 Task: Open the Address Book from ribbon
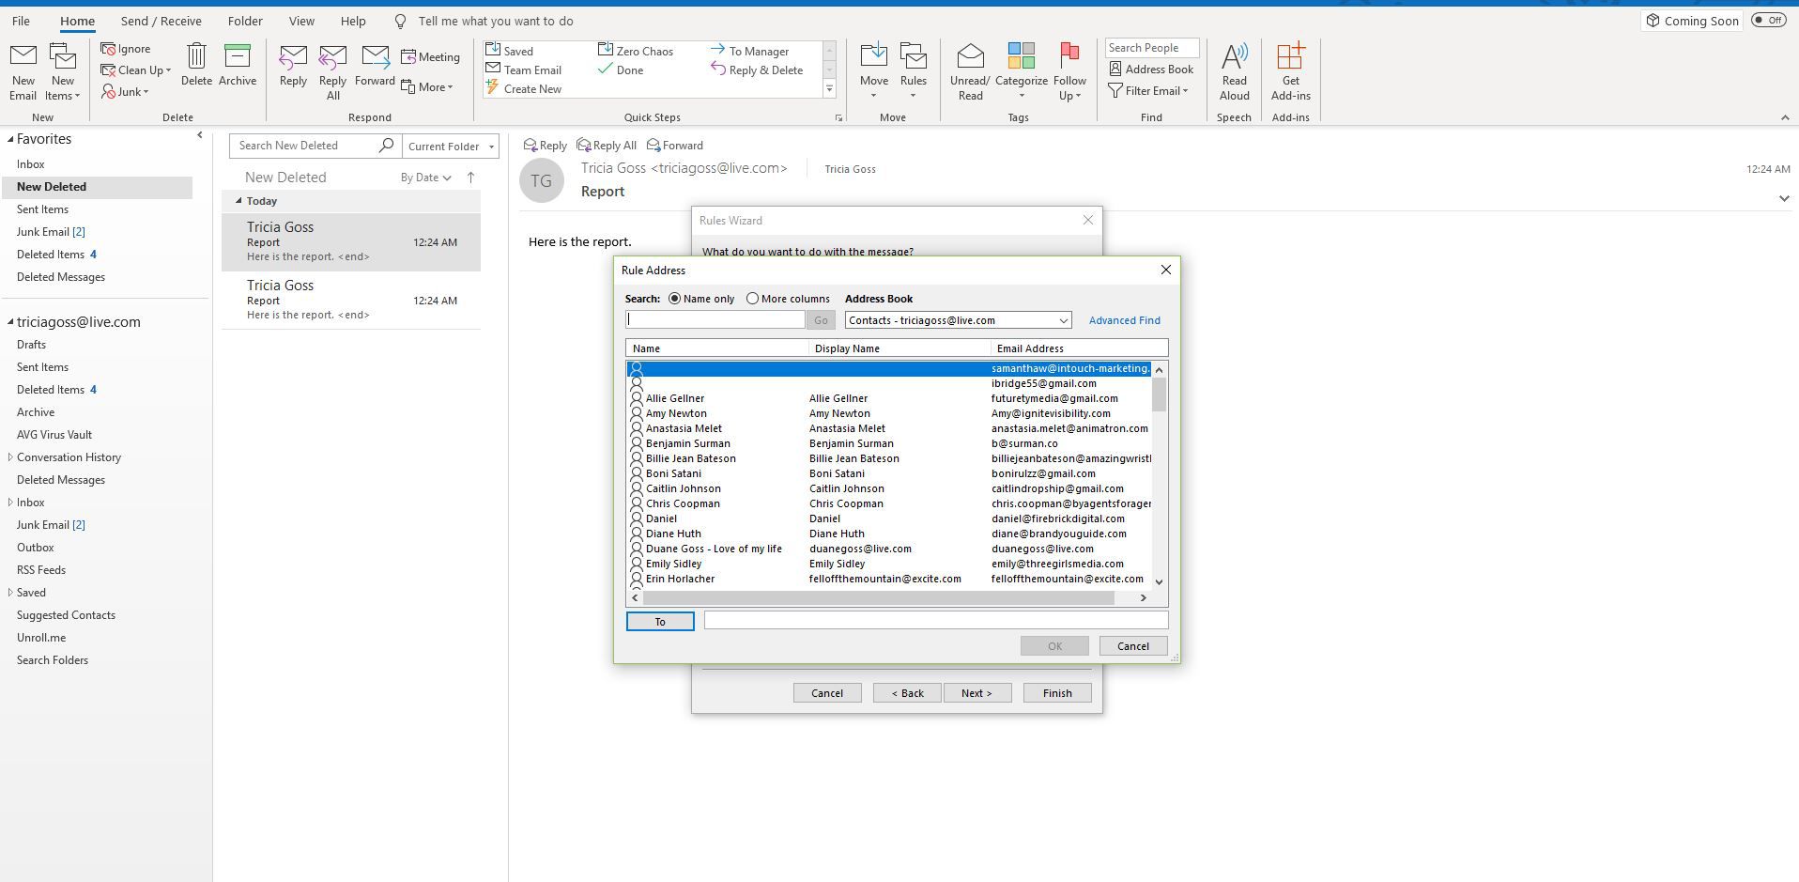pos(1151,70)
